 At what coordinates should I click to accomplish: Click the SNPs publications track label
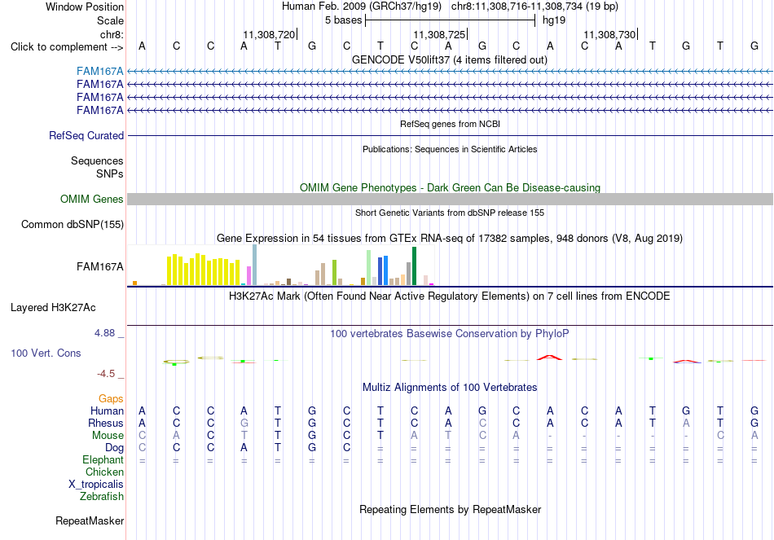(110, 173)
